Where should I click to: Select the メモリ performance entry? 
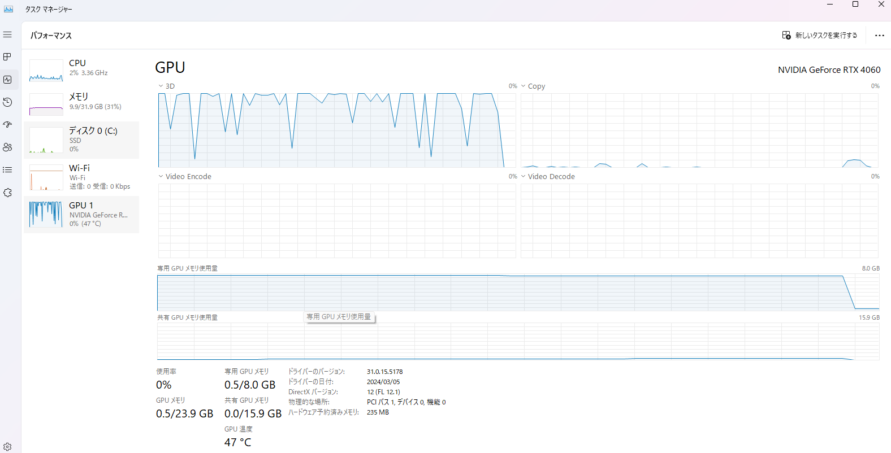(x=81, y=104)
